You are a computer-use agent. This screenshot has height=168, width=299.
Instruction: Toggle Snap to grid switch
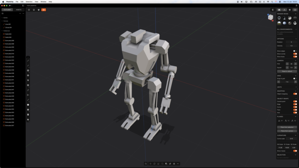295,78
